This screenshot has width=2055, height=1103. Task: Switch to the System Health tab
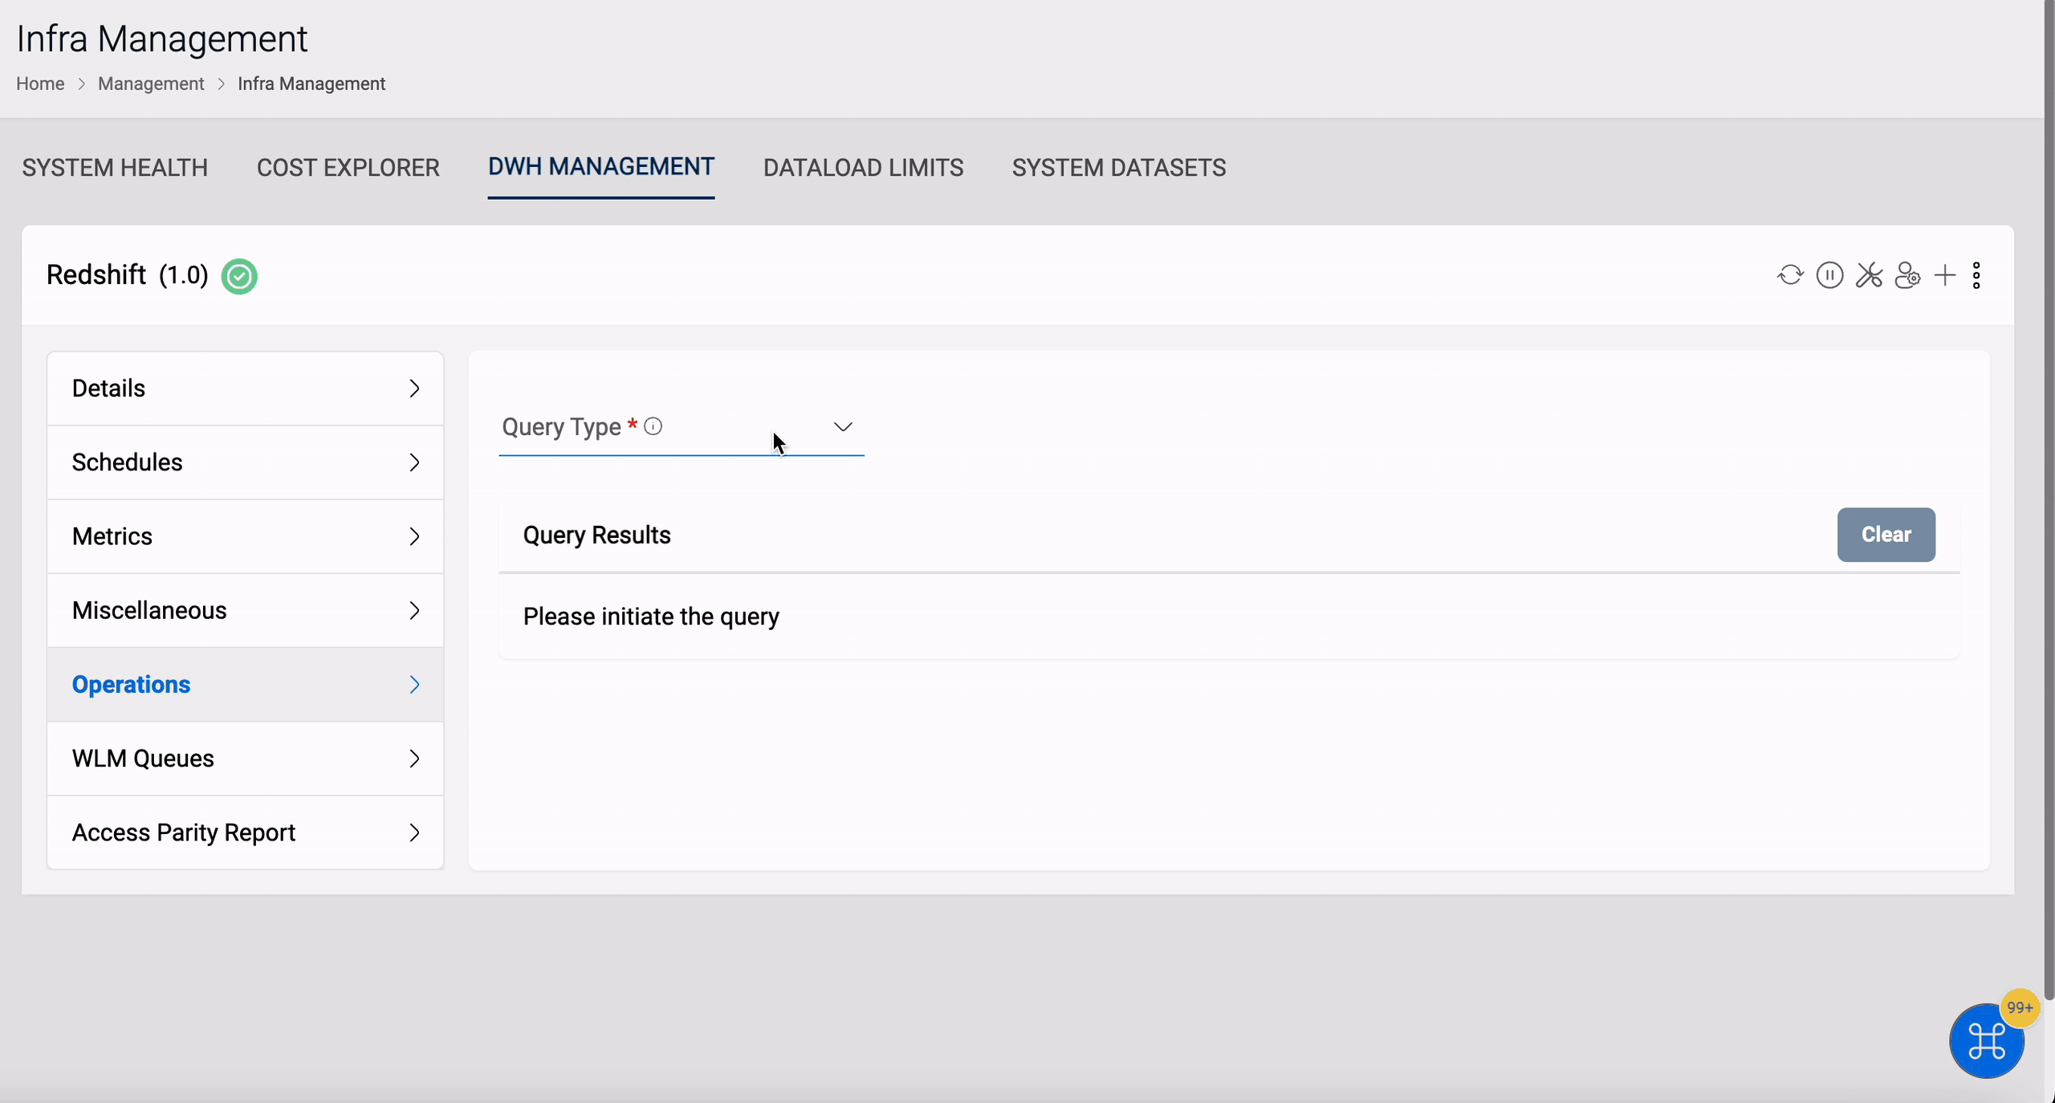tap(116, 167)
